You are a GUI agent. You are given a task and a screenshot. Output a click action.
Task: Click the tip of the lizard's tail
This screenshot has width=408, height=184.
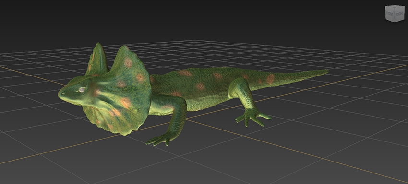(325, 71)
